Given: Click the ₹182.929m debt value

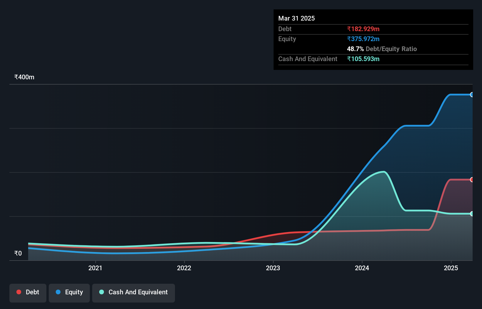Looking at the screenshot, I should [363, 29].
